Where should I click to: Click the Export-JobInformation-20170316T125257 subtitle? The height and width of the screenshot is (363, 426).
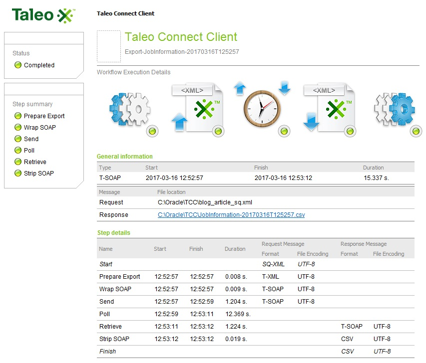coord(182,51)
